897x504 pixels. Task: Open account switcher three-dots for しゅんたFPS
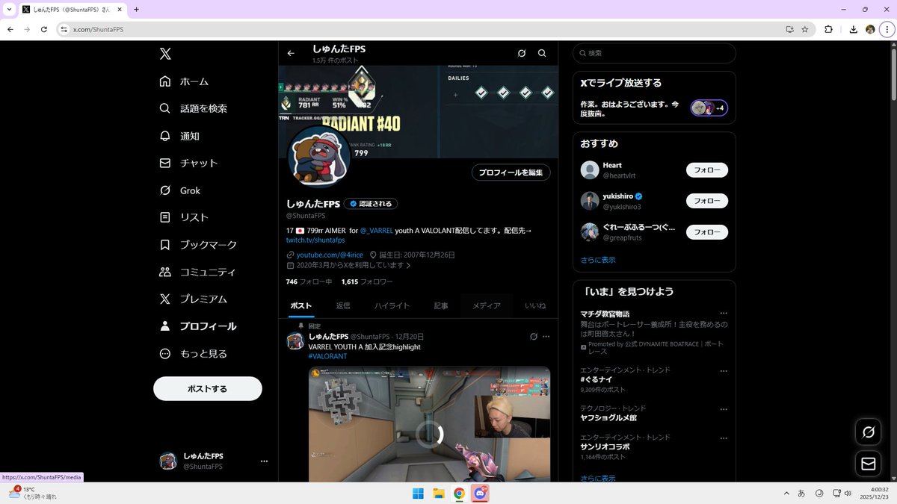point(264,461)
